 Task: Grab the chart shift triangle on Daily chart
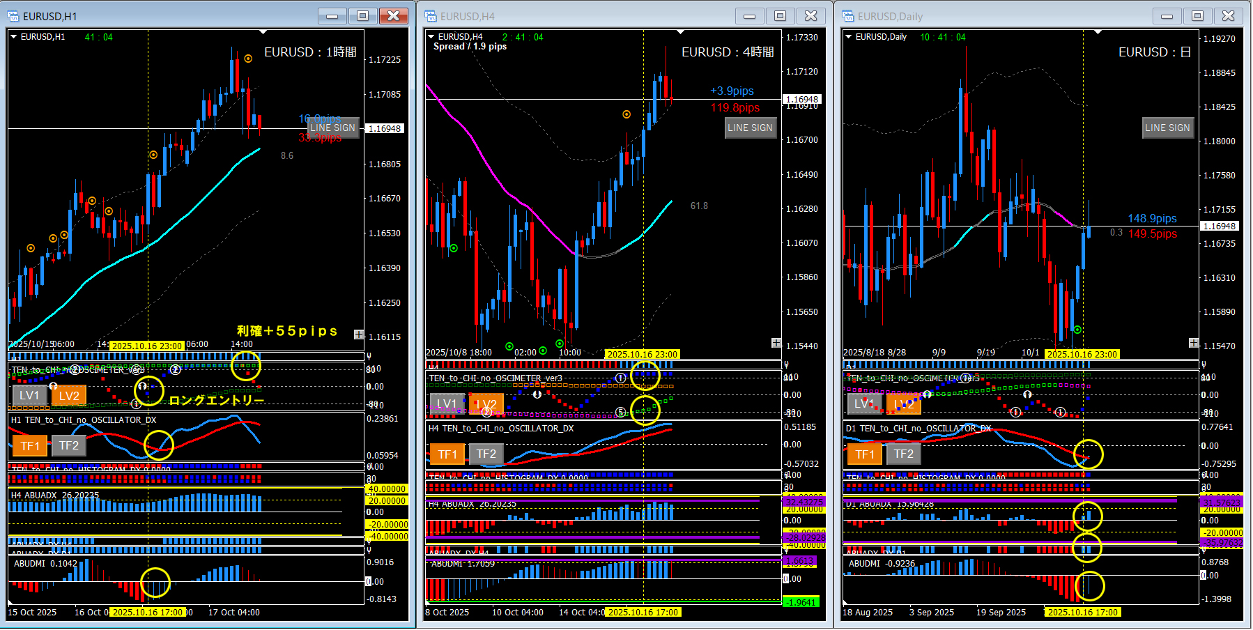pyautogui.click(x=1098, y=32)
